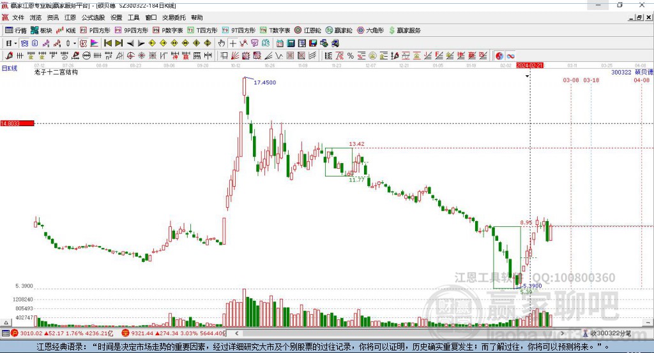
Task: Click the calendar date icon
Action: 280,43
